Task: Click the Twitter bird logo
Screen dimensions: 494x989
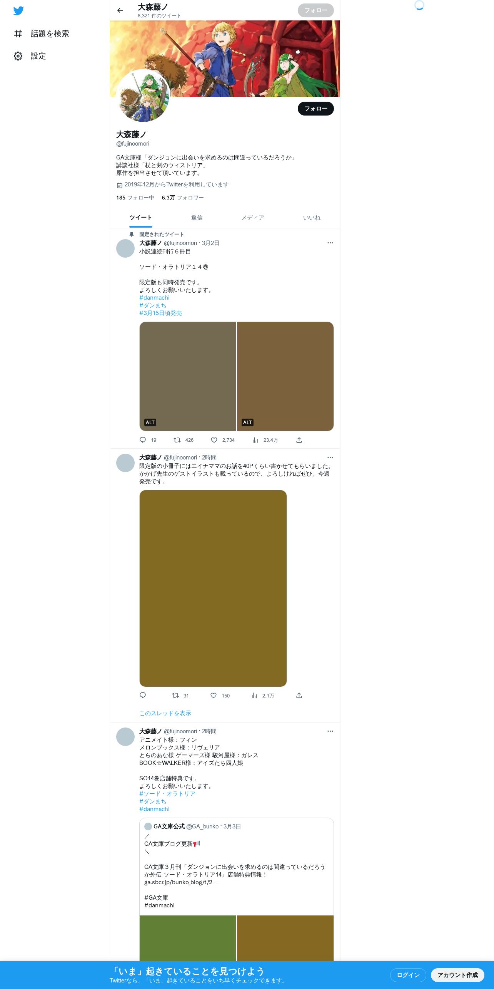Action: tap(18, 10)
